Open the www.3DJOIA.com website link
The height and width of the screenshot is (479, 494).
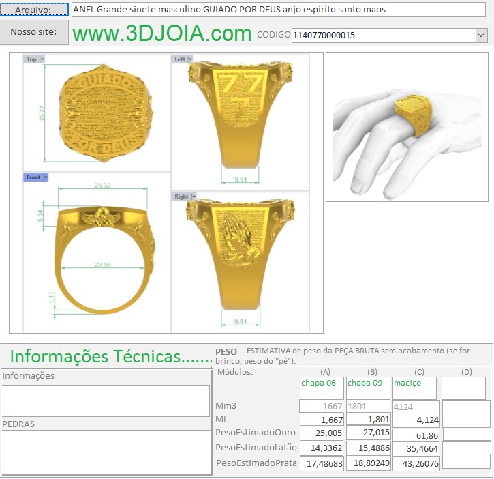[x=162, y=33]
